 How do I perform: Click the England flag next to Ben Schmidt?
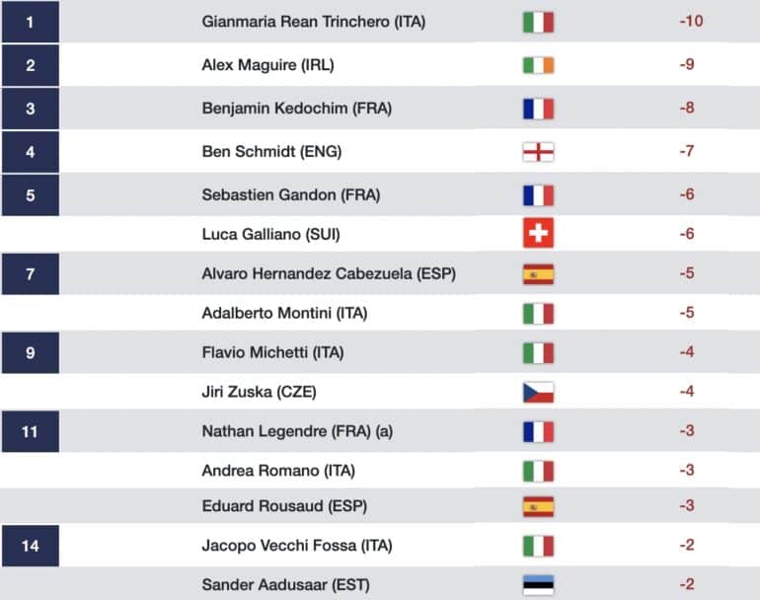[538, 152]
